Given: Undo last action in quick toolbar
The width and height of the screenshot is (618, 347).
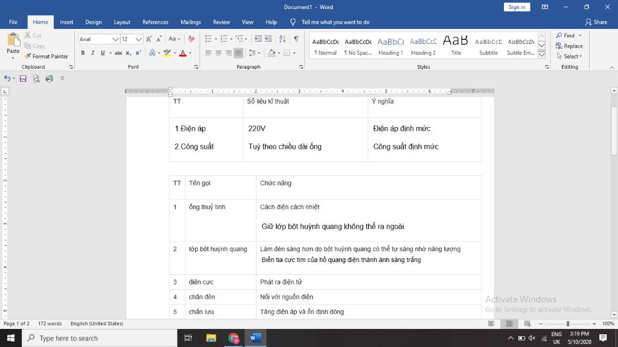Looking at the screenshot, I should [x=7, y=78].
